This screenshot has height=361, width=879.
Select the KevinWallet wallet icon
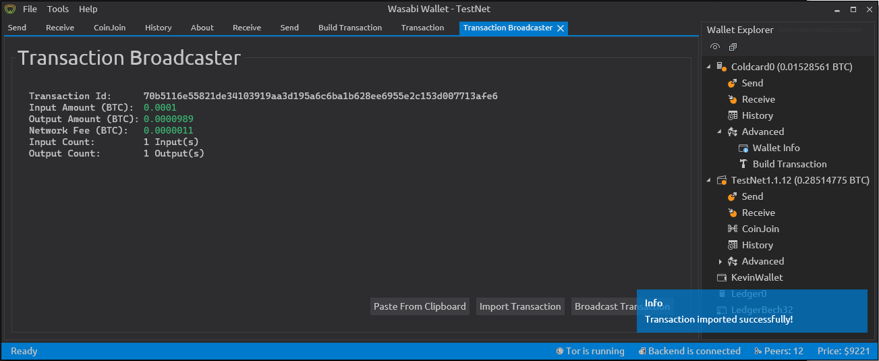pos(722,277)
